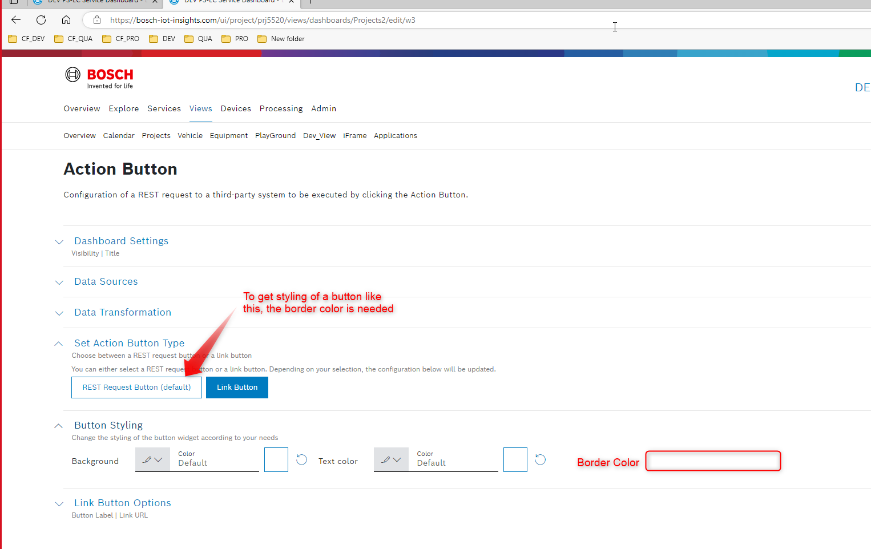Expand the Dashboard Settings section
Viewport: 871px width, 549px height.
(x=121, y=241)
